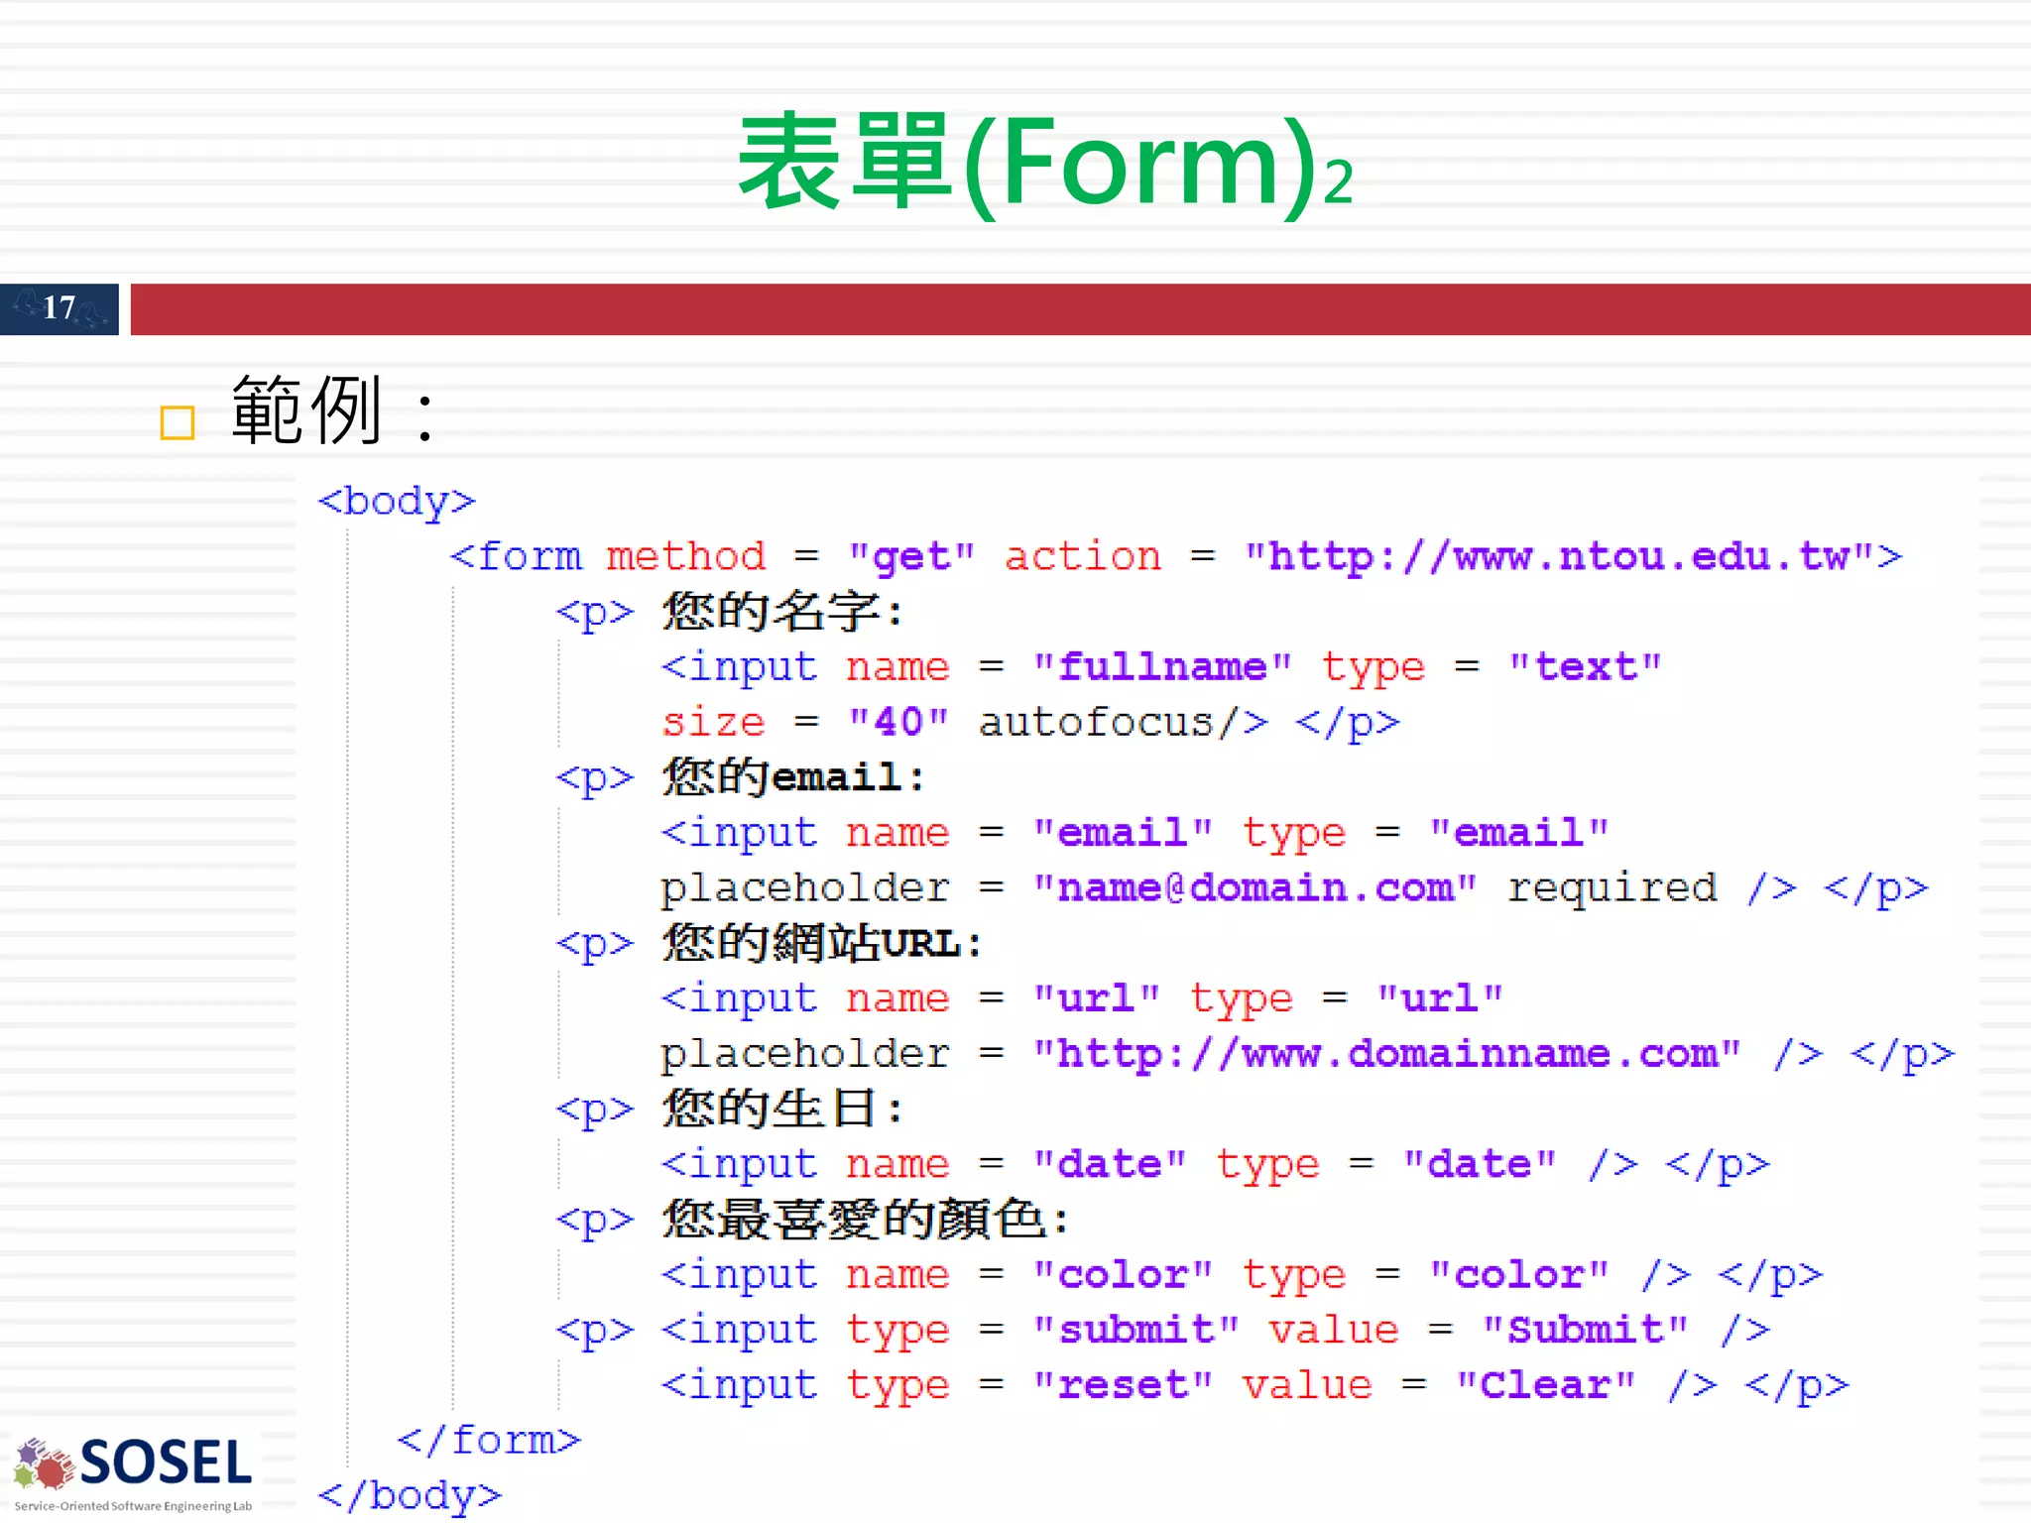Click the closing </body> tag
Viewport: 2031px width, 1523px height.
tap(410, 1495)
